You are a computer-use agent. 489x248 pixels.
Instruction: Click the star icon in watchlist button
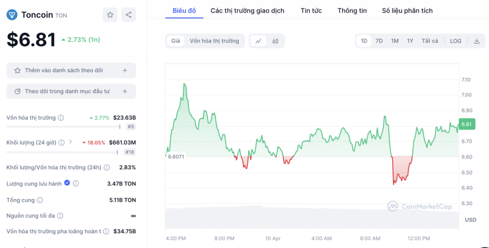[x=18, y=71]
